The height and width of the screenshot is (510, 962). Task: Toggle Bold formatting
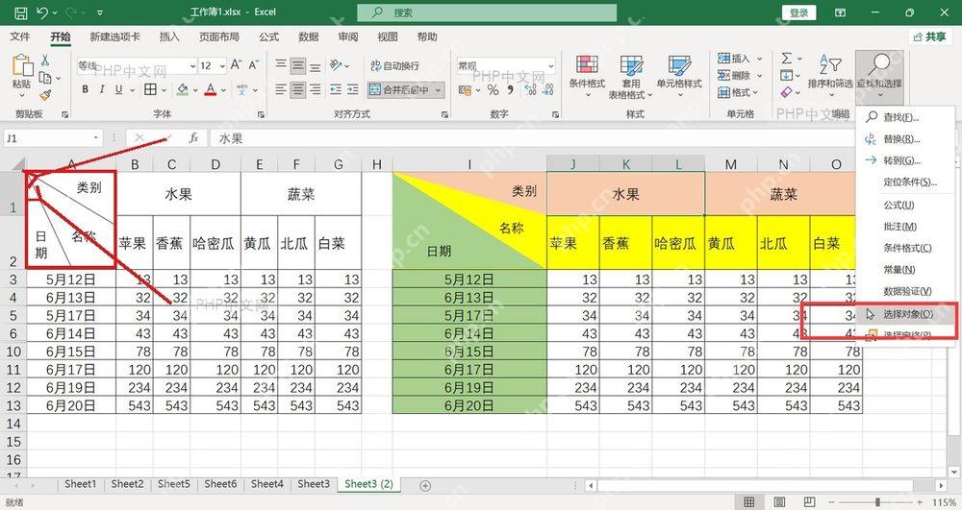point(85,89)
